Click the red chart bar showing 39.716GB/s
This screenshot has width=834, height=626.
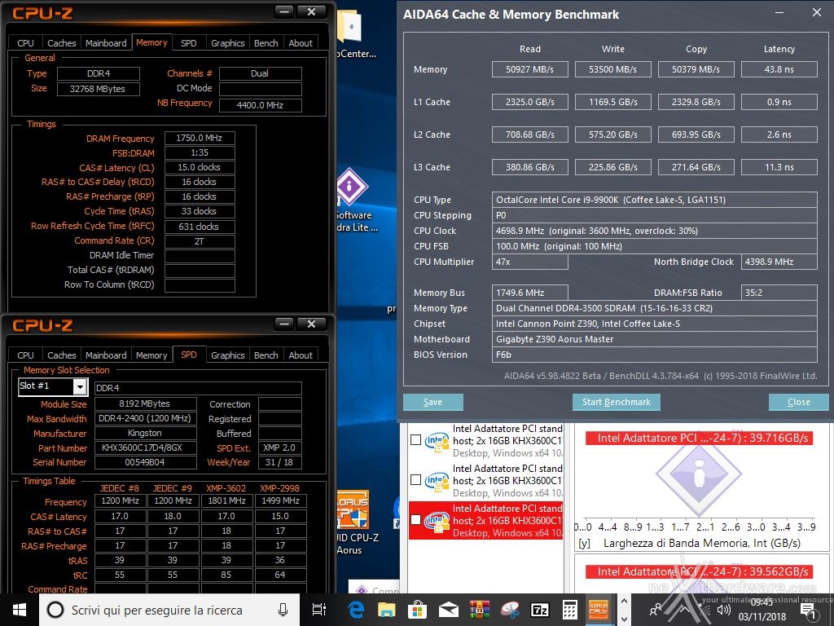pyautogui.click(x=699, y=438)
